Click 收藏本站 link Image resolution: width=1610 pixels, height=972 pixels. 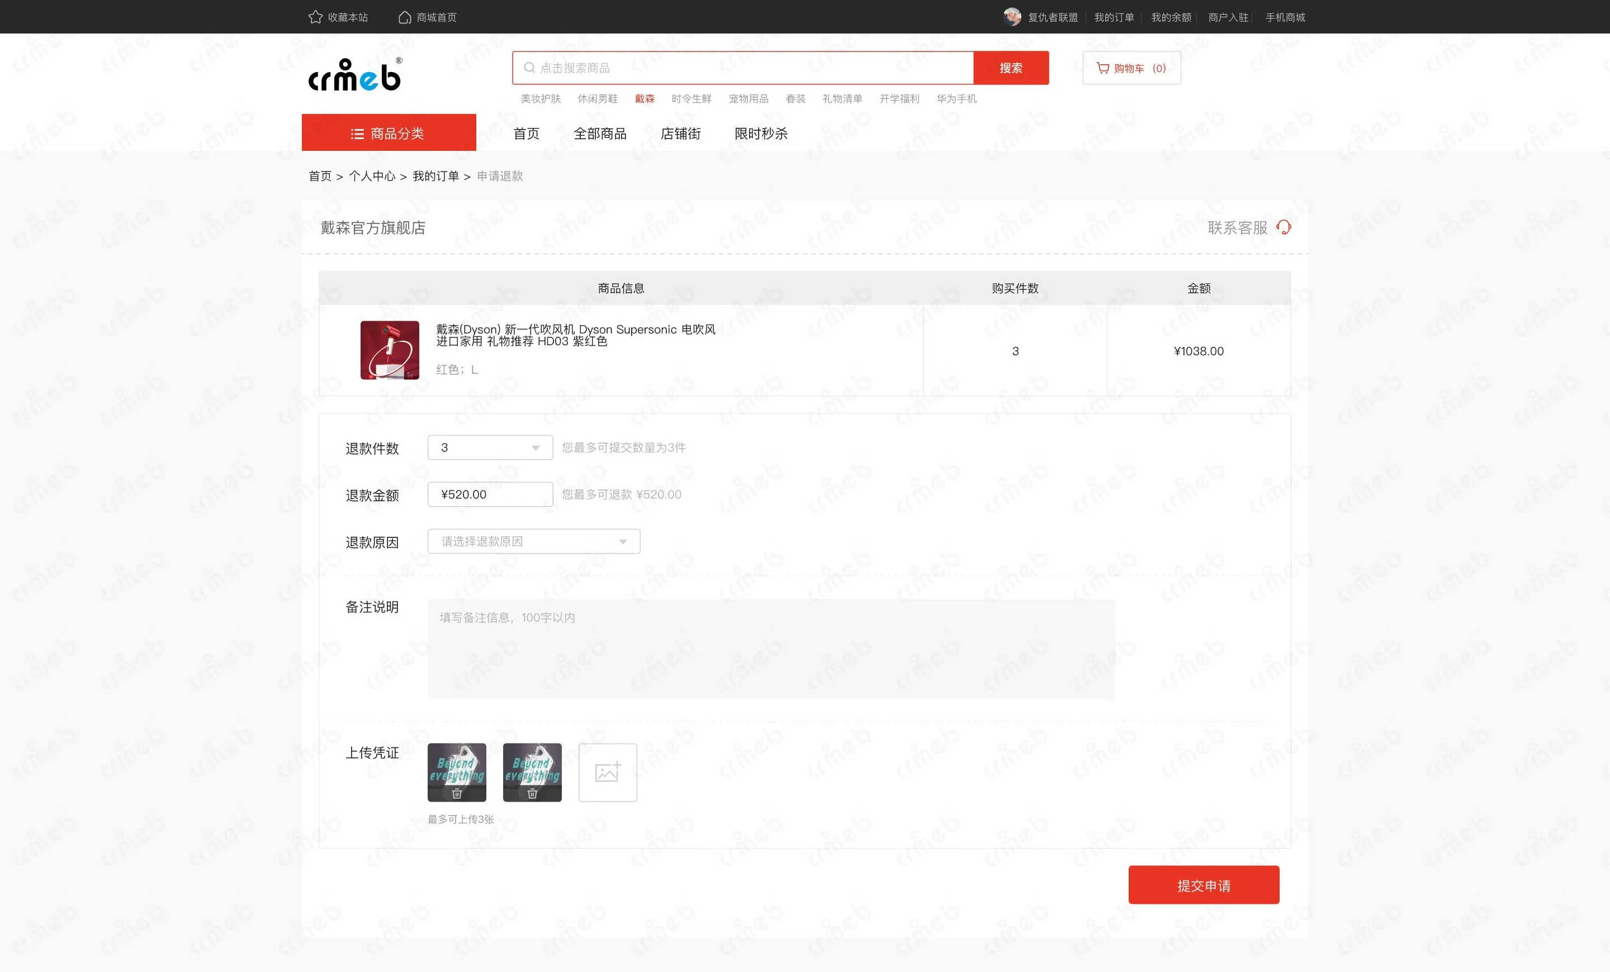(348, 17)
